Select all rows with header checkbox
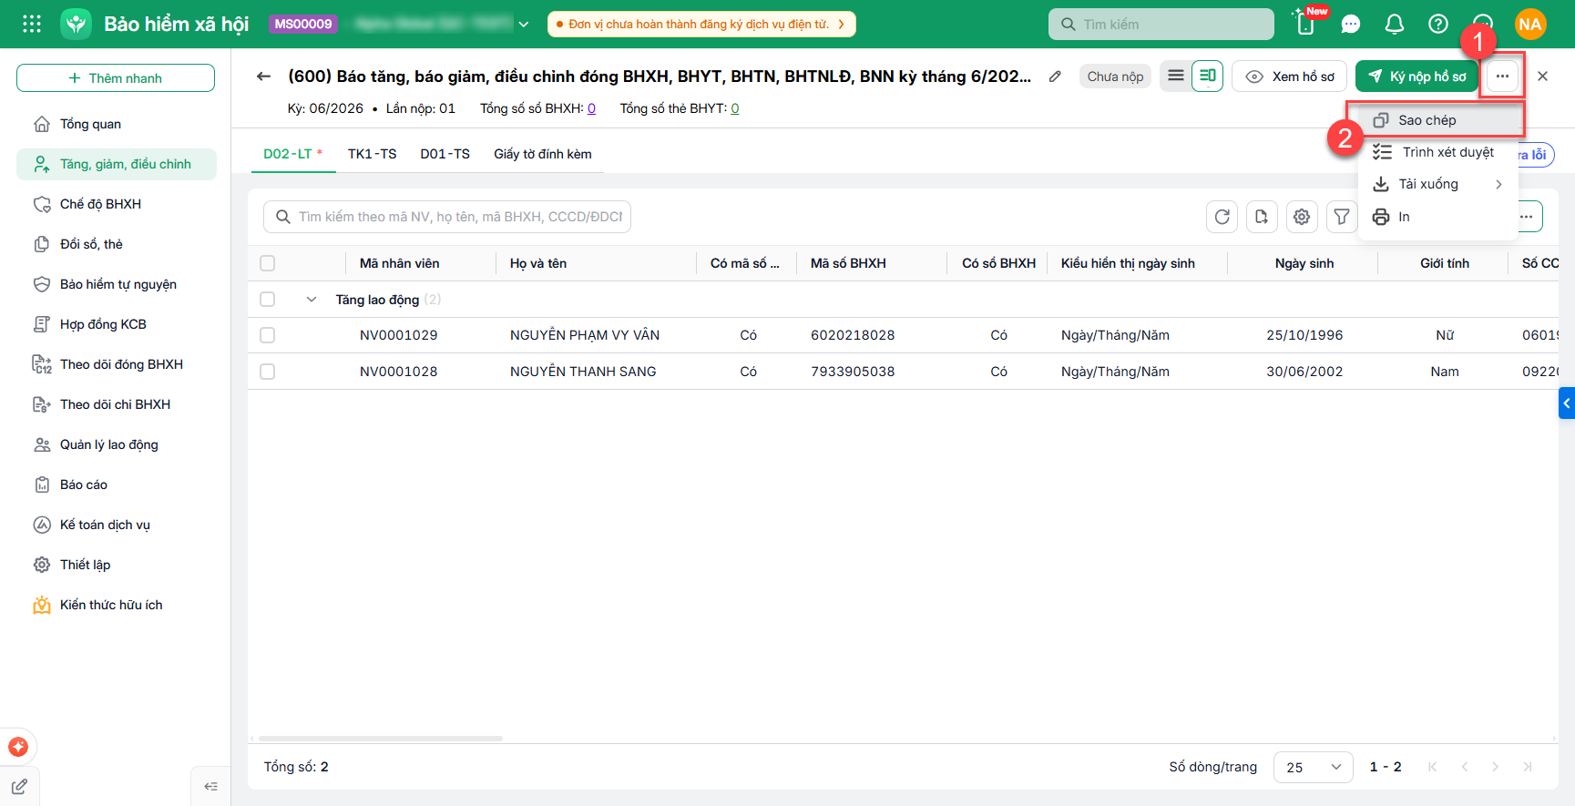 click(267, 263)
